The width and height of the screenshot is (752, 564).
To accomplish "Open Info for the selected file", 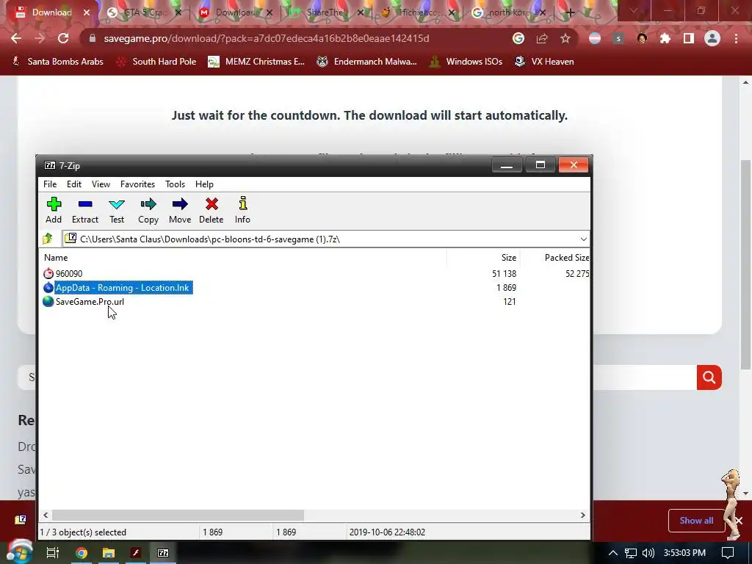I will [242, 210].
